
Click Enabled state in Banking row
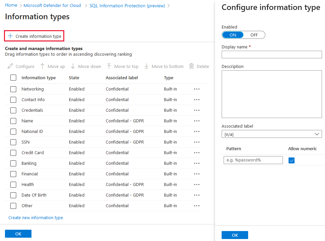tap(77, 163)
